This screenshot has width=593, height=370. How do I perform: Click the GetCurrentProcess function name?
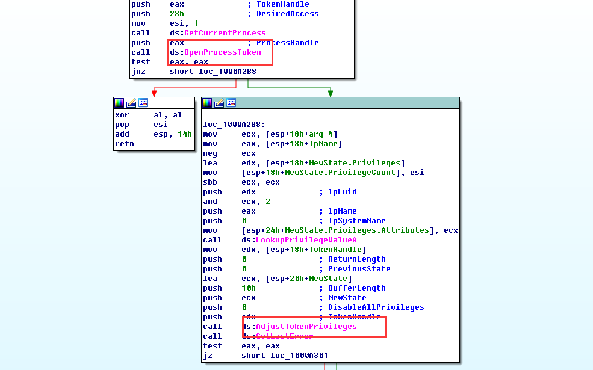[x=225, y=33]
